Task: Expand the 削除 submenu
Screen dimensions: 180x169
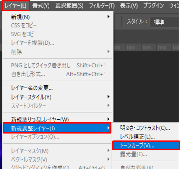Action: point(58,52)
